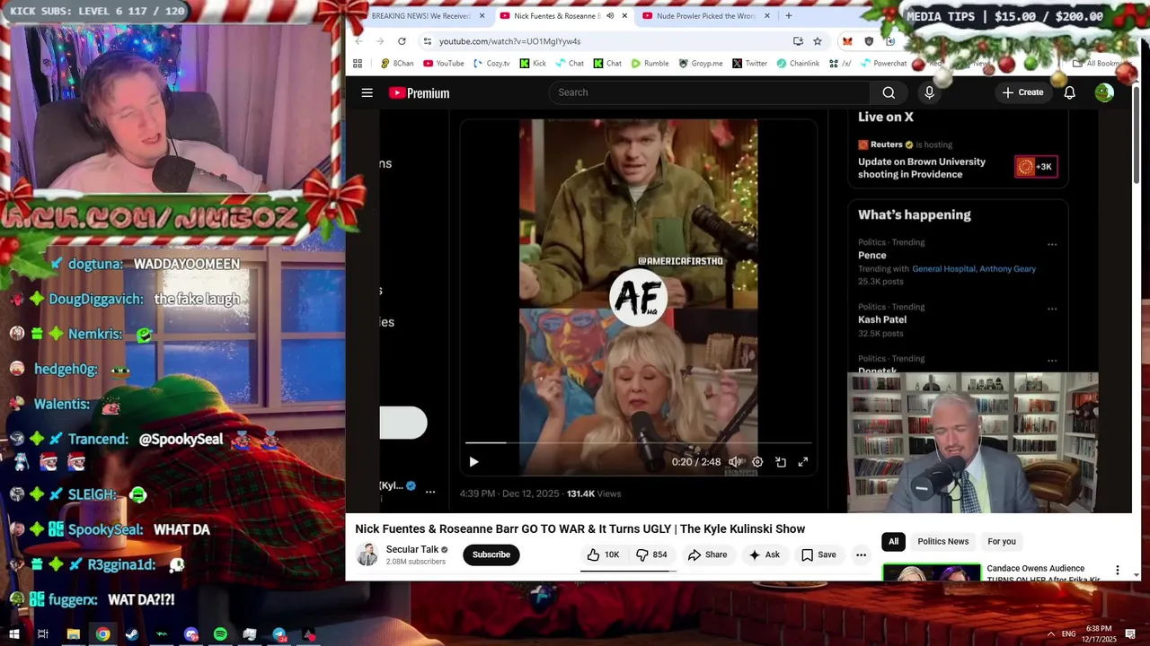
Task: Open the Reuters Brown University shooting update
Action: pyautogui.click(x=922, y=168)
